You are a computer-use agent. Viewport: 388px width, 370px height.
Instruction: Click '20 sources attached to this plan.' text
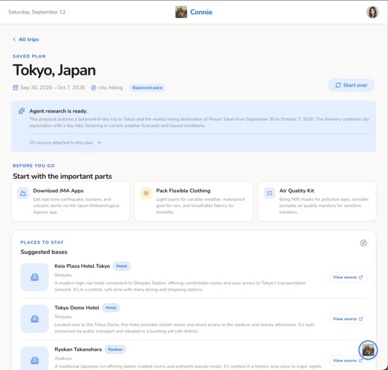pos(61,143)
